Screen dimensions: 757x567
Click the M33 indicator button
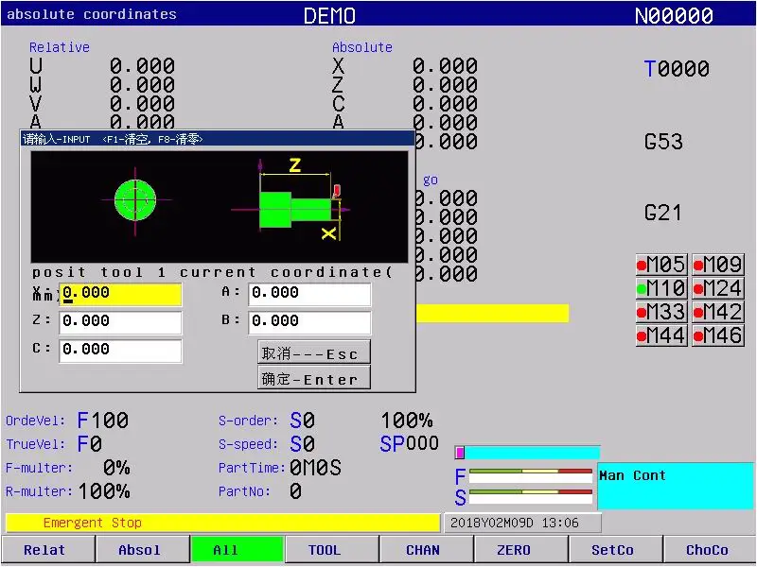(x=661, y=312)
